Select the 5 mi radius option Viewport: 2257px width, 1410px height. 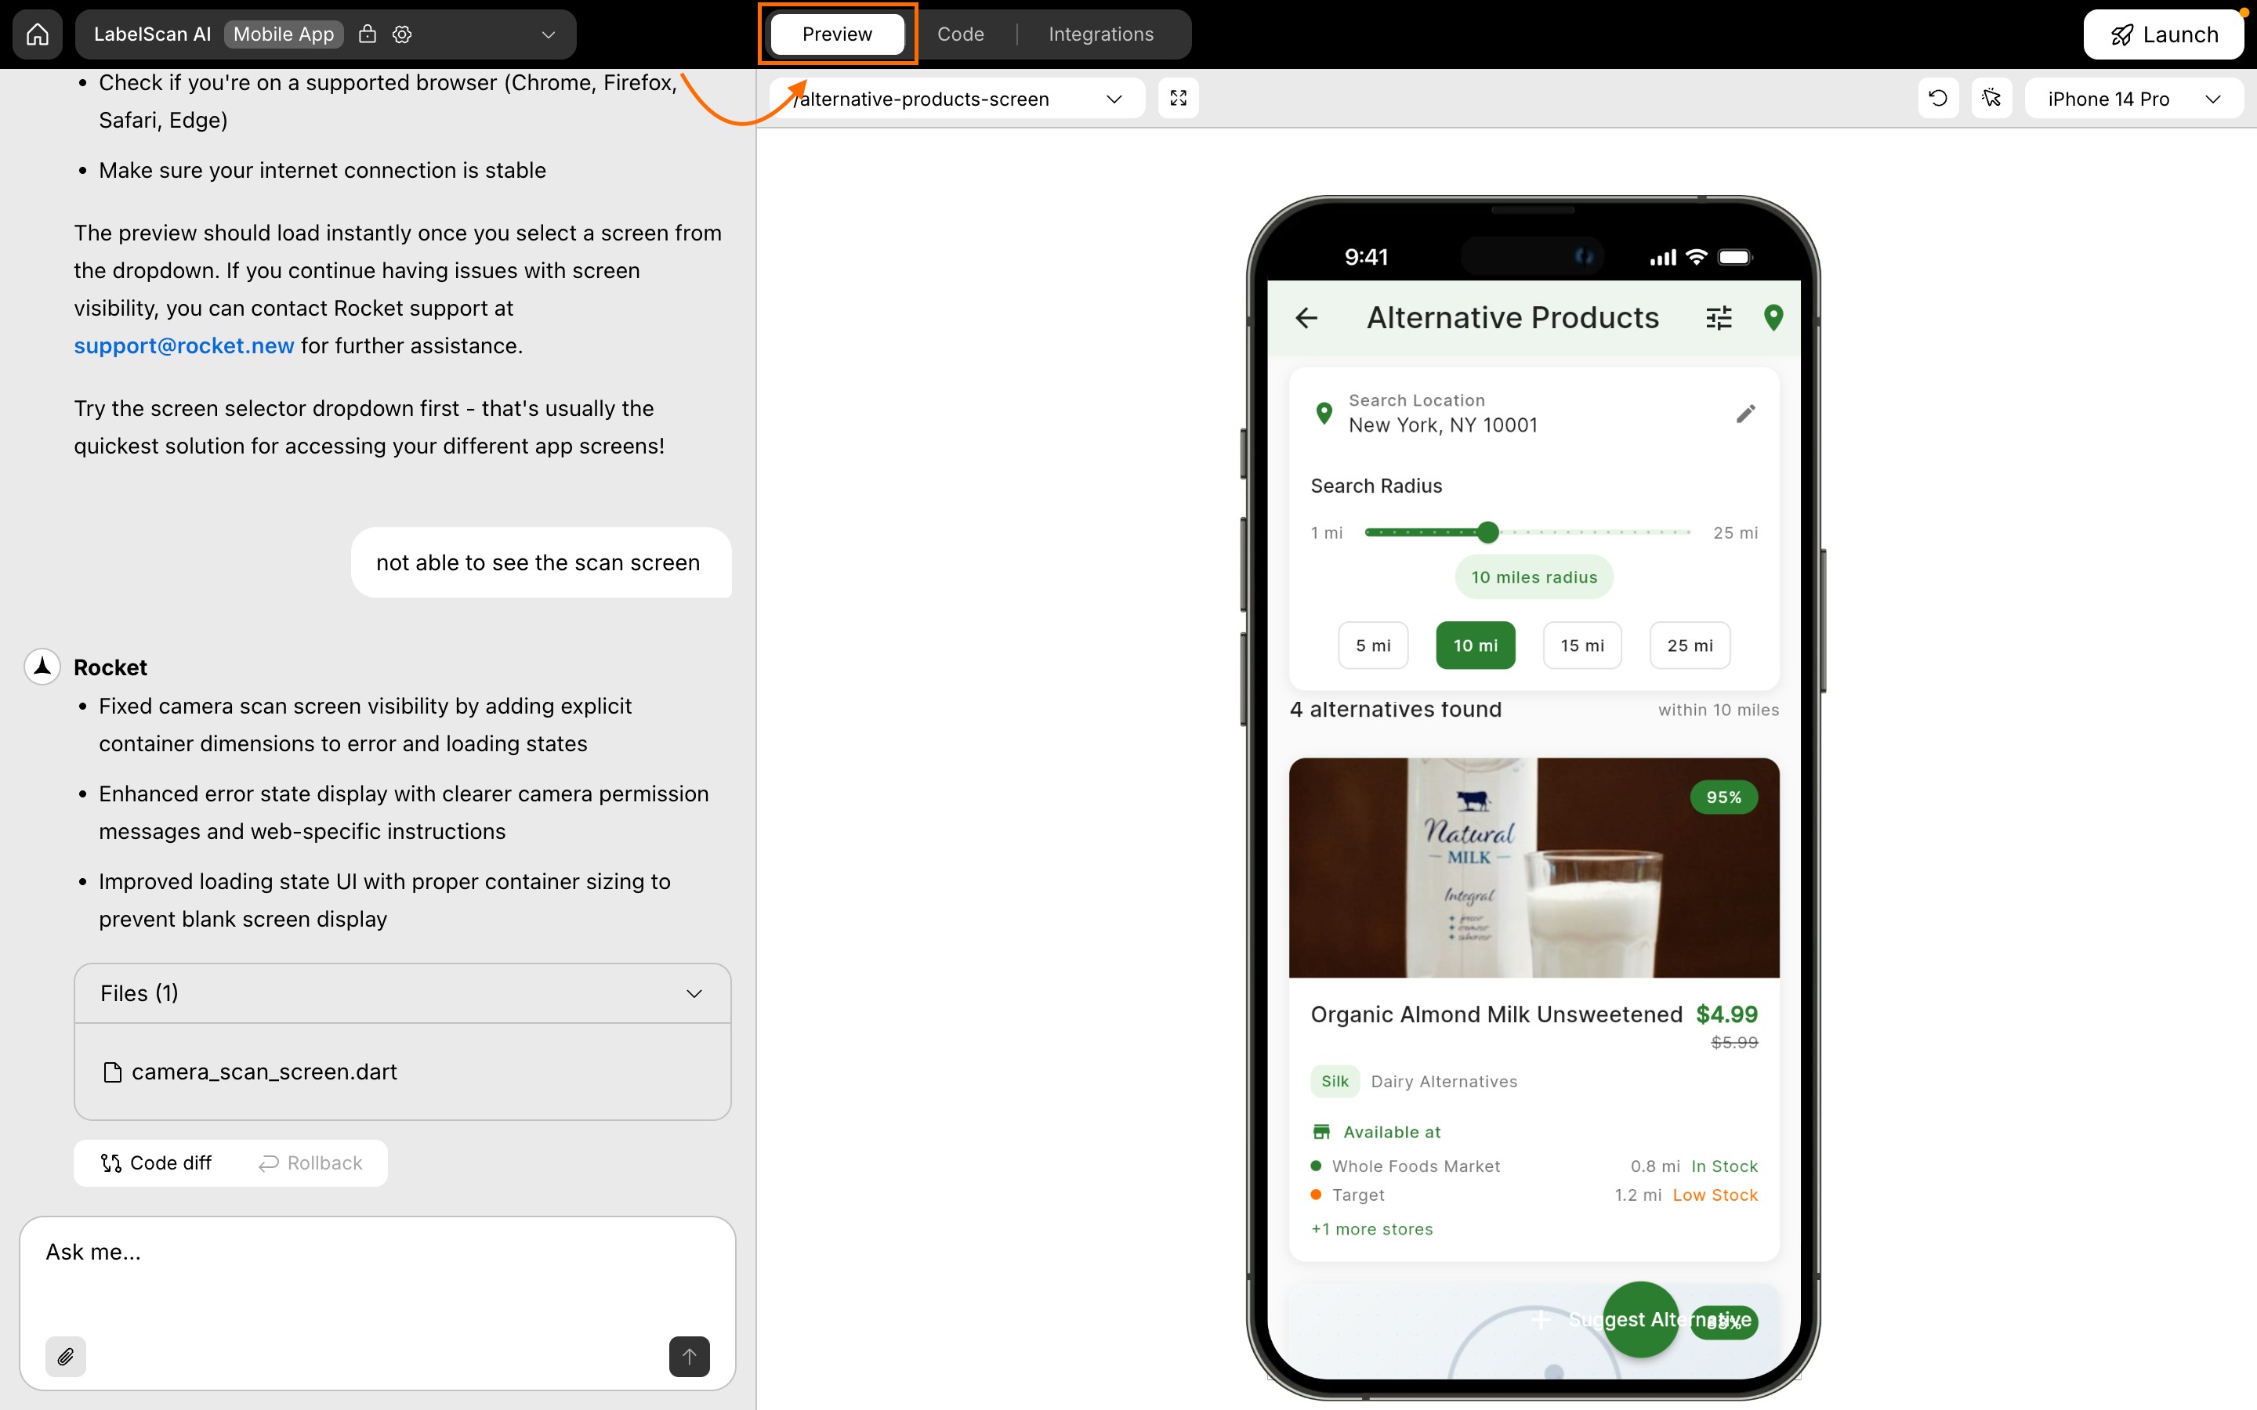coord(1373,645)
